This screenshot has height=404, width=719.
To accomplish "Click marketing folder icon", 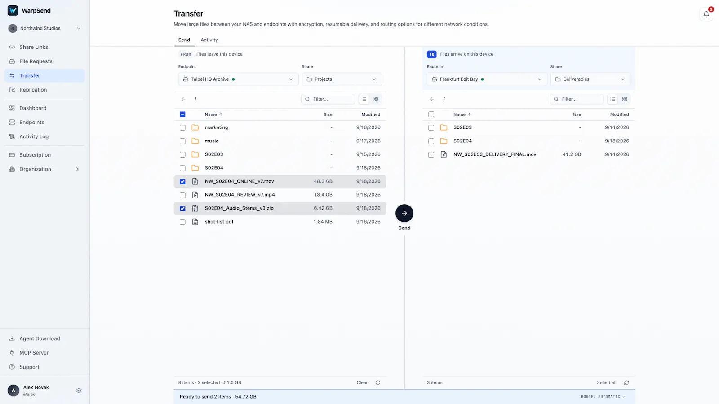I will [195, 127].
